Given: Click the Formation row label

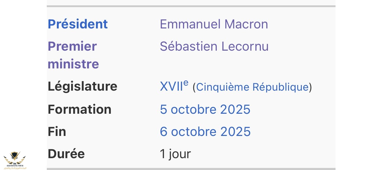Looking at the screenshot, I should click(79, 109).
